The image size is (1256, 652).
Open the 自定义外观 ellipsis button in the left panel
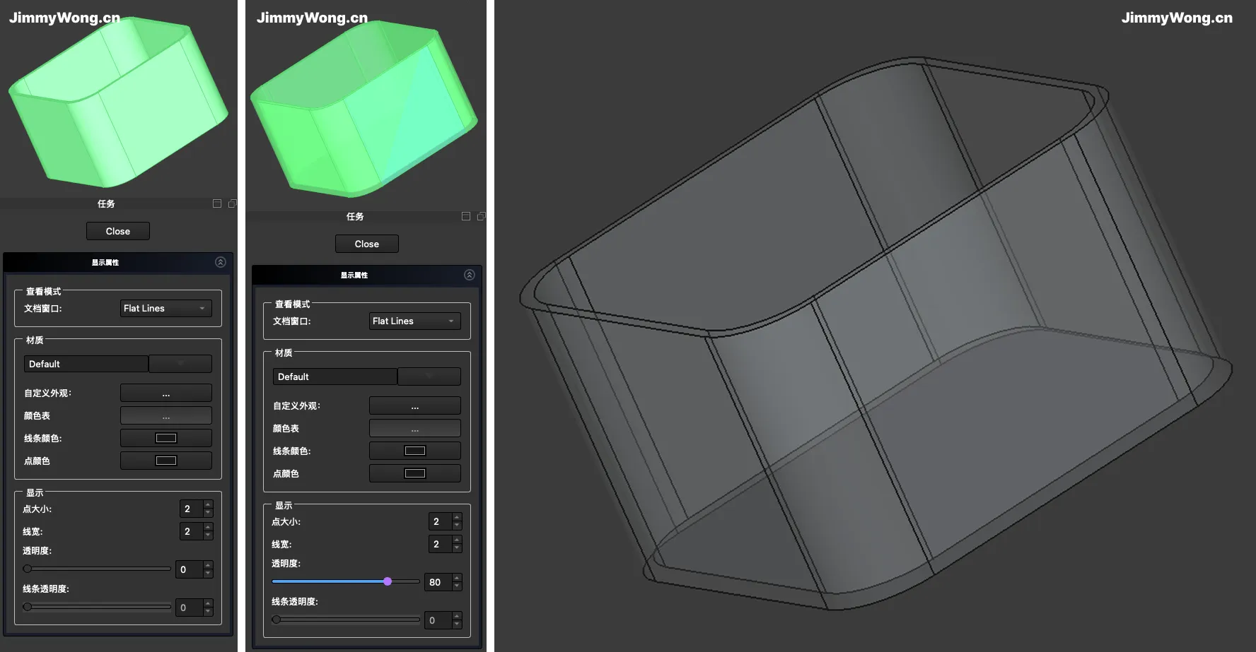point(166,393)
